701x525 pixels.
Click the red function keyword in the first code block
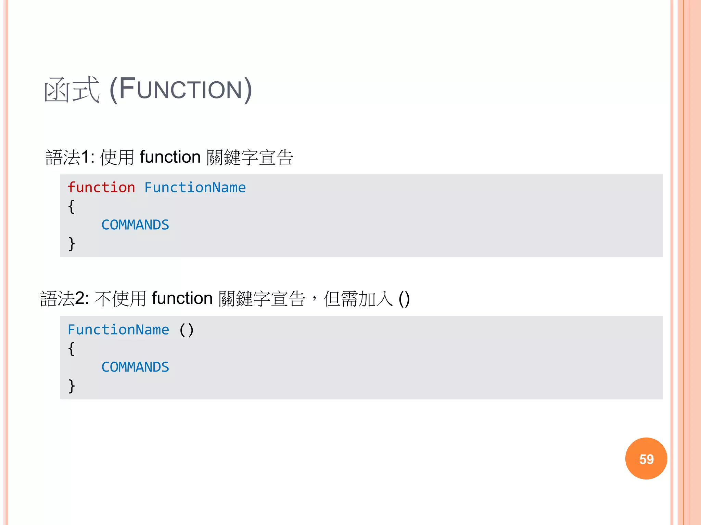(x=101, y=188)
